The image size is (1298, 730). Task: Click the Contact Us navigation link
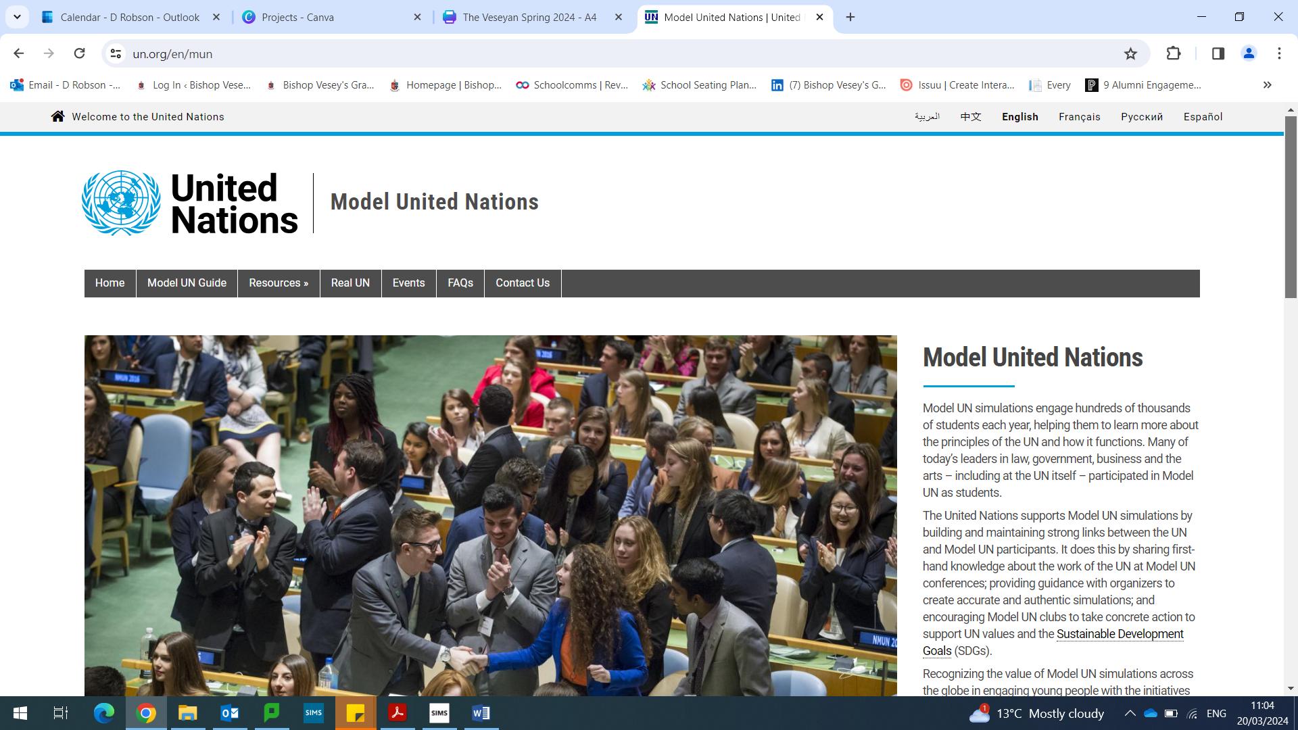pos(522,283)
